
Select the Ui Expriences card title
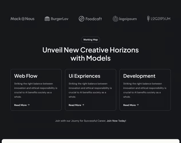[84, 76]
